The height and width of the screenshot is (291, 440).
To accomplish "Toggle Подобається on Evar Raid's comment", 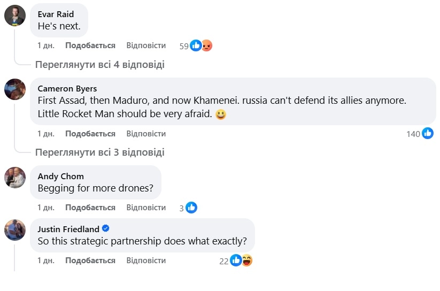I will [x=90, y=46].
